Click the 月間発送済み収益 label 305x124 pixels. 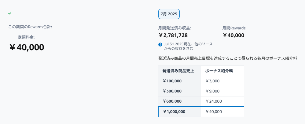point(175,28)
